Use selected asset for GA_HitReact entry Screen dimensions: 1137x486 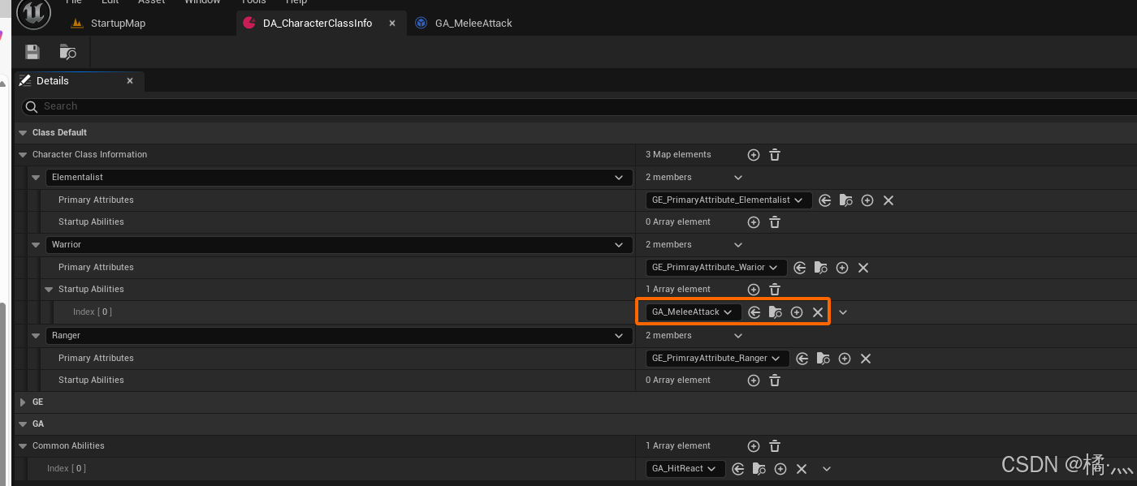coord(738,468)
